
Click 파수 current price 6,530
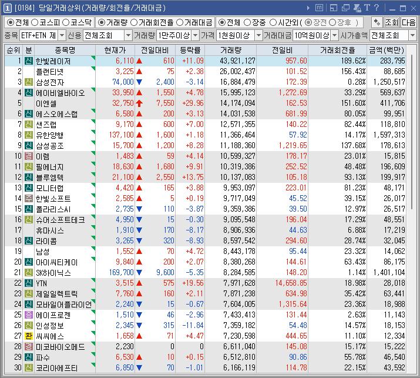(x=125, y=357)
